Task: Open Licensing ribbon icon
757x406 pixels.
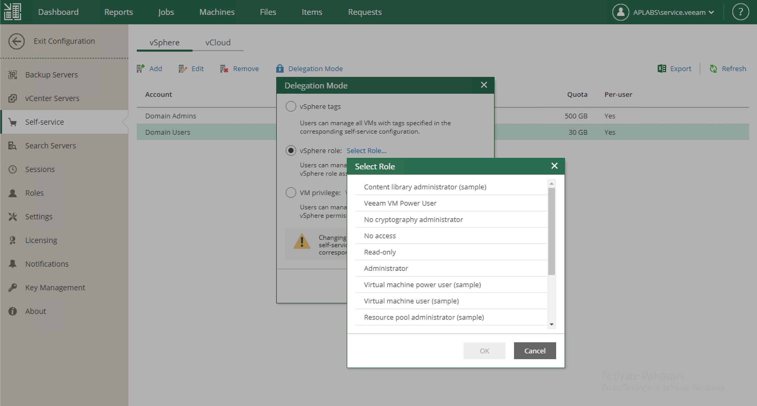Action: [x=13, y=240]
